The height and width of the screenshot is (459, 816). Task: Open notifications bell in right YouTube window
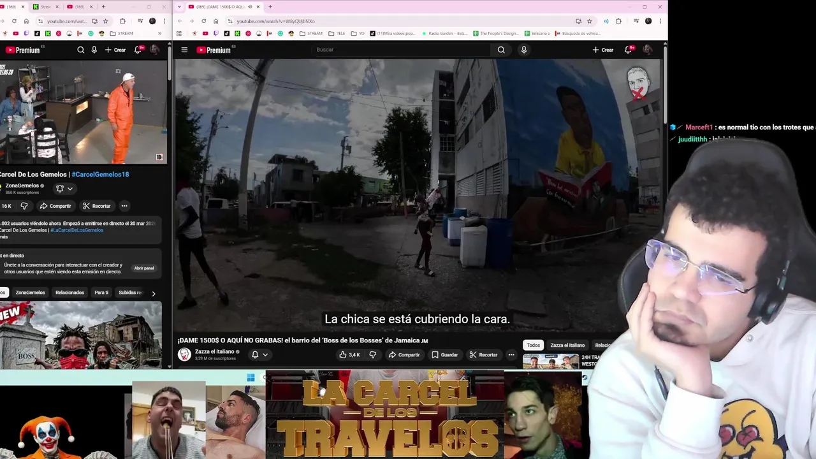[x=629, y=49]
